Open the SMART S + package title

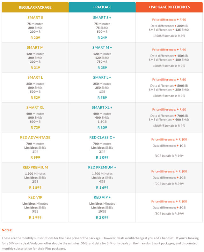coord(102,18)
